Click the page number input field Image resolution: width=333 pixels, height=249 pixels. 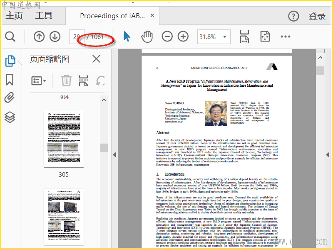click(77, 37)
